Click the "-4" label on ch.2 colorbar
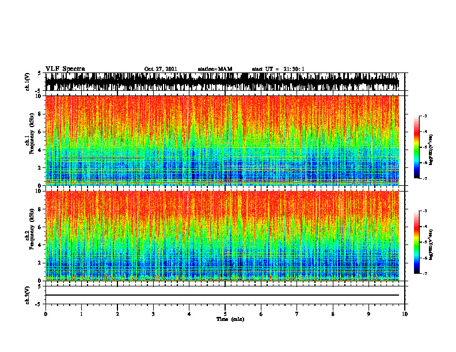The image size is (456, 352). 425,227
